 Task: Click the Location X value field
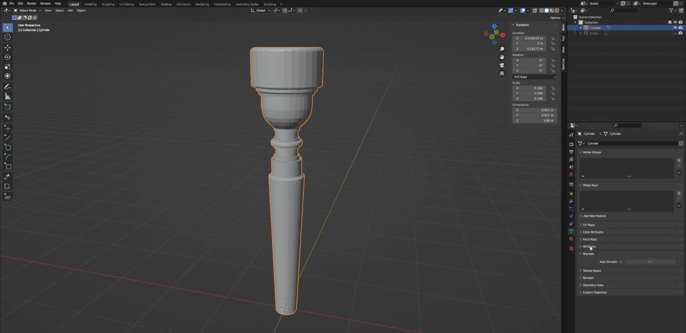click(529, 38)
